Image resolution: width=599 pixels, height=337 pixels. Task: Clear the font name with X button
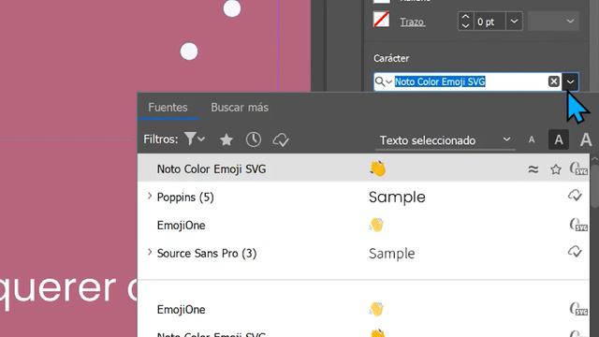pyautogui.click(x=554, y=81)
